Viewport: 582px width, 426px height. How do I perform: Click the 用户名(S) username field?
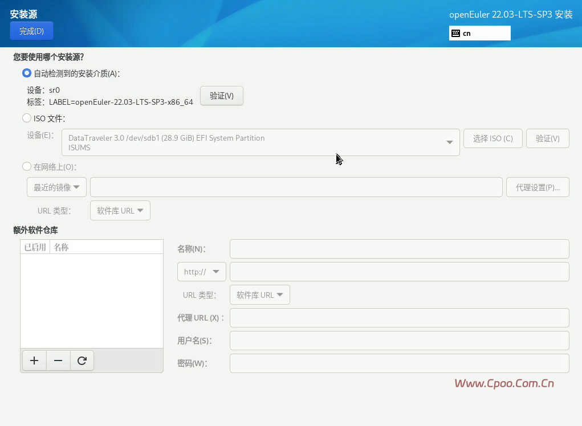pos(400,341)
